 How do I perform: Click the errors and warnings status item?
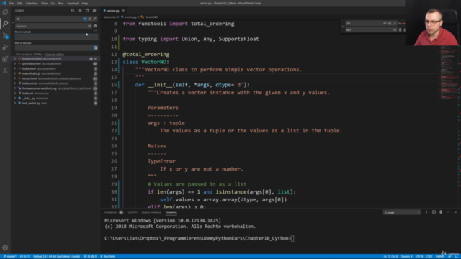(90, 256)
